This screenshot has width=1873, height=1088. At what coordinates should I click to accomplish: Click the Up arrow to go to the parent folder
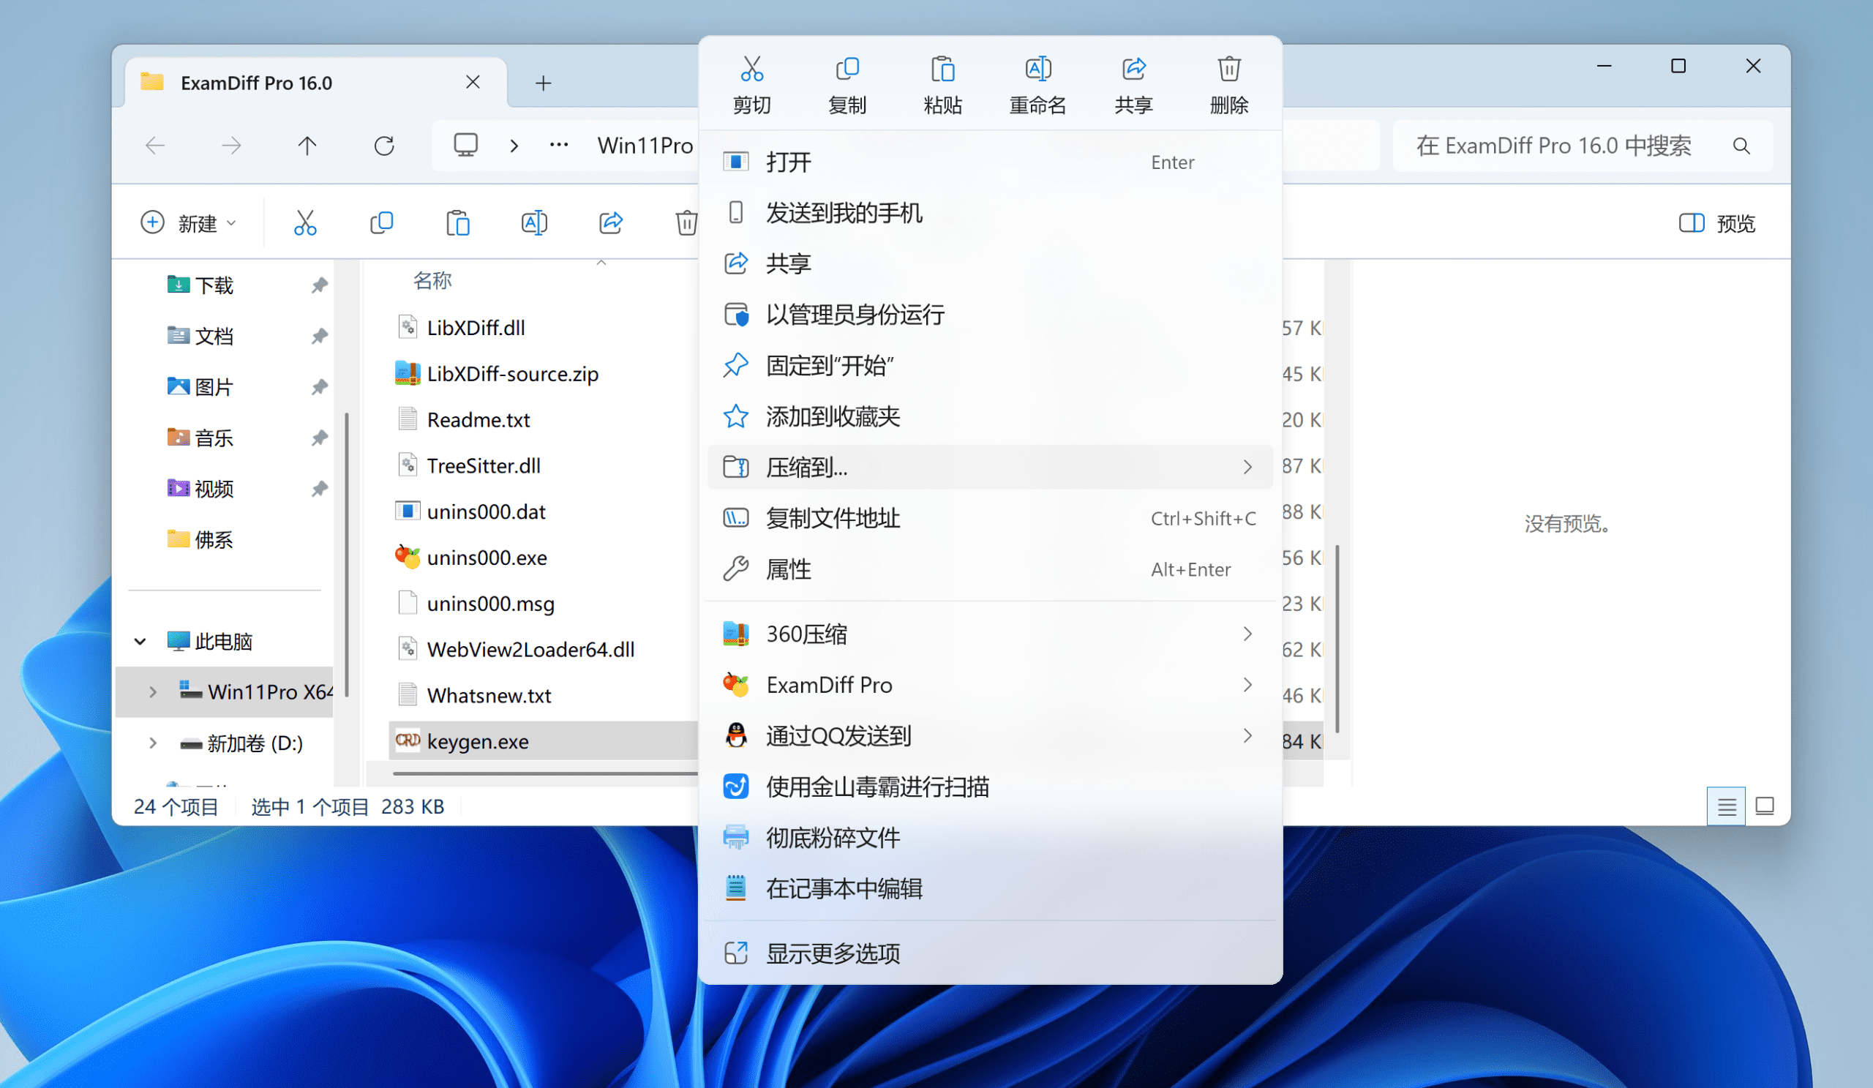[307, 146]
